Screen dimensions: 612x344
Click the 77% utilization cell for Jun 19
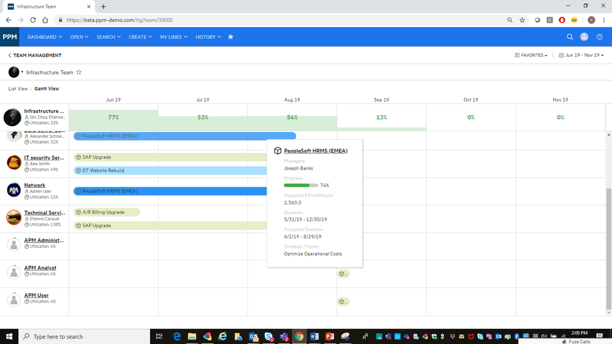coord(113,118)
